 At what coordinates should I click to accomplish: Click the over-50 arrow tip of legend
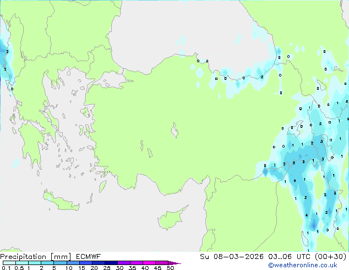coord(174,263)
